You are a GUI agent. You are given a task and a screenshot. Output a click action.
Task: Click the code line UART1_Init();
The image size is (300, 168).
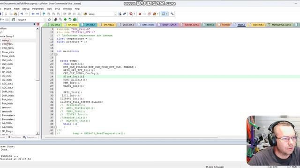pos(74,86)
